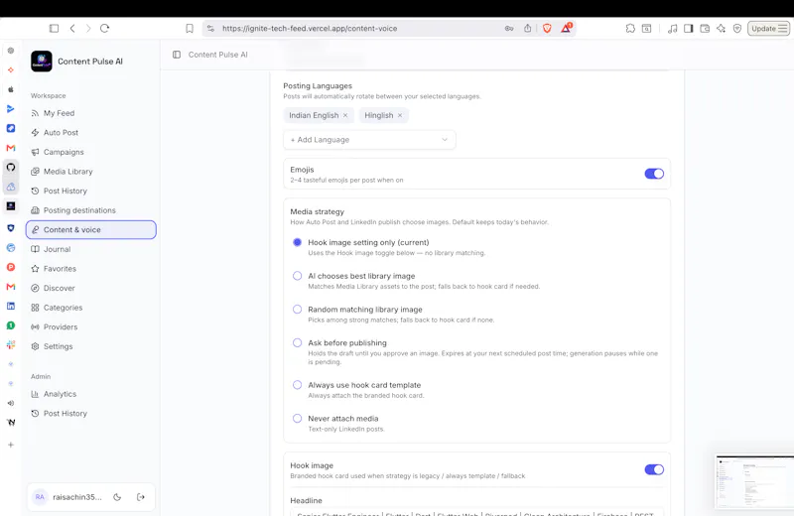The width and height of the screenshot is (794, 516).
Task: Open Analytics under Admin
Action: [91, 394]
